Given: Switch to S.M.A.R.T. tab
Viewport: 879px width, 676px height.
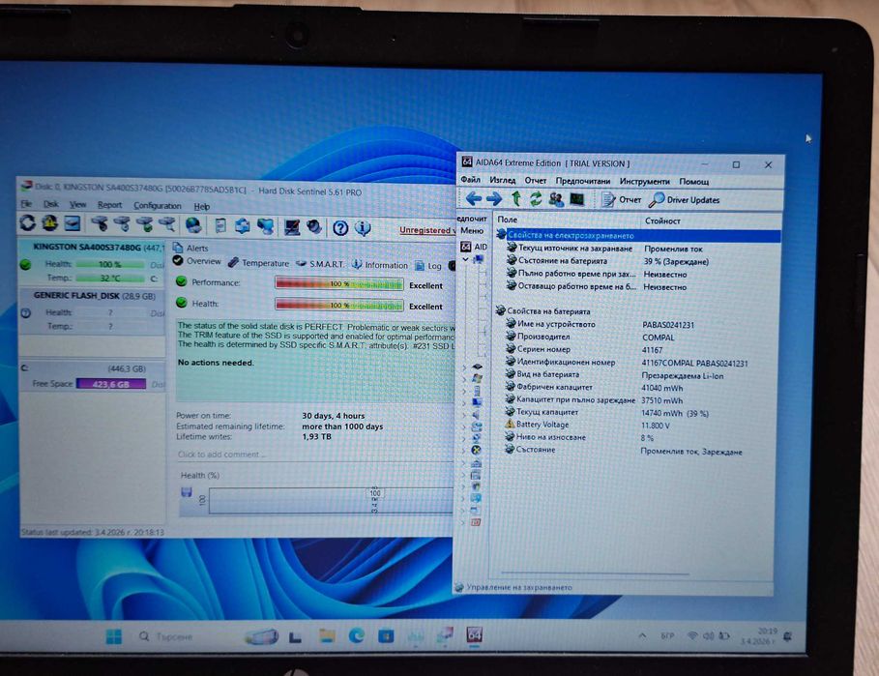Looking at the screenshot, I should [x=320, y=264].
